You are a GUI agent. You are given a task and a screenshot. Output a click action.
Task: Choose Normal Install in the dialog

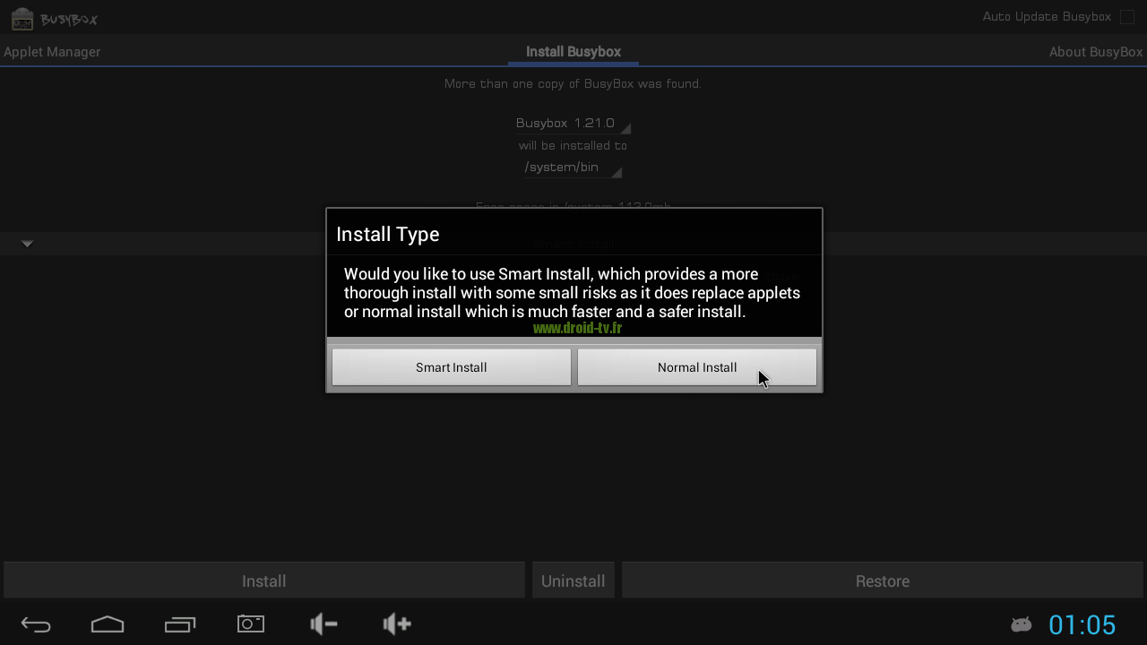tap(697, 367)
